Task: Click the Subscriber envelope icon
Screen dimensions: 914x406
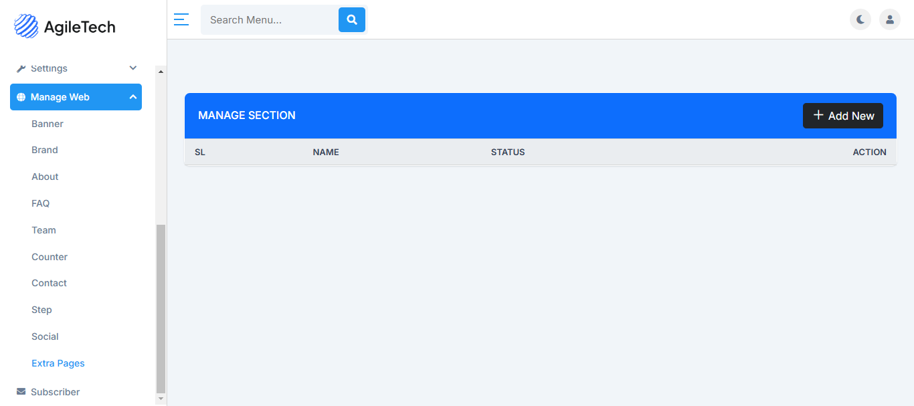Action: (x=21, y=391)
